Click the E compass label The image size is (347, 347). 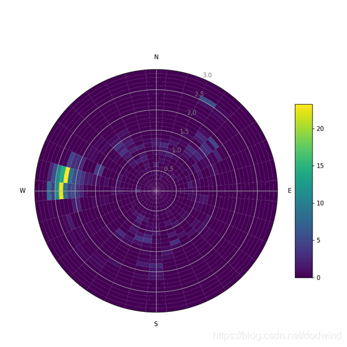[289, 190]
